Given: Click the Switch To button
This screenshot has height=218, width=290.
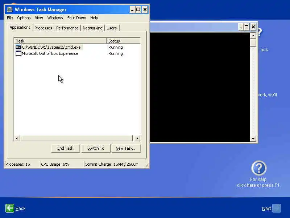Looking at the screenshot, I should [x=96, y=148].
